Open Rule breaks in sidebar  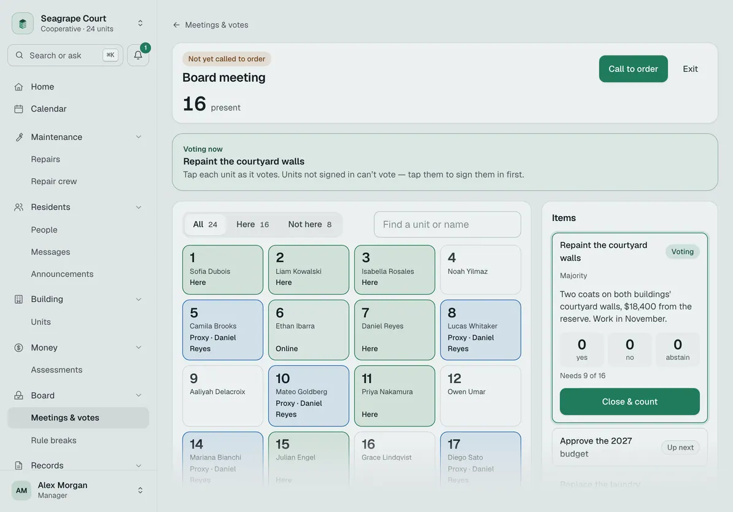click(x=54, y=440)
